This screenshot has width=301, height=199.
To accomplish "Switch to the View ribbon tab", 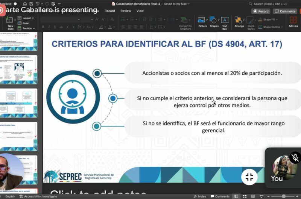I will click(140, 11).
